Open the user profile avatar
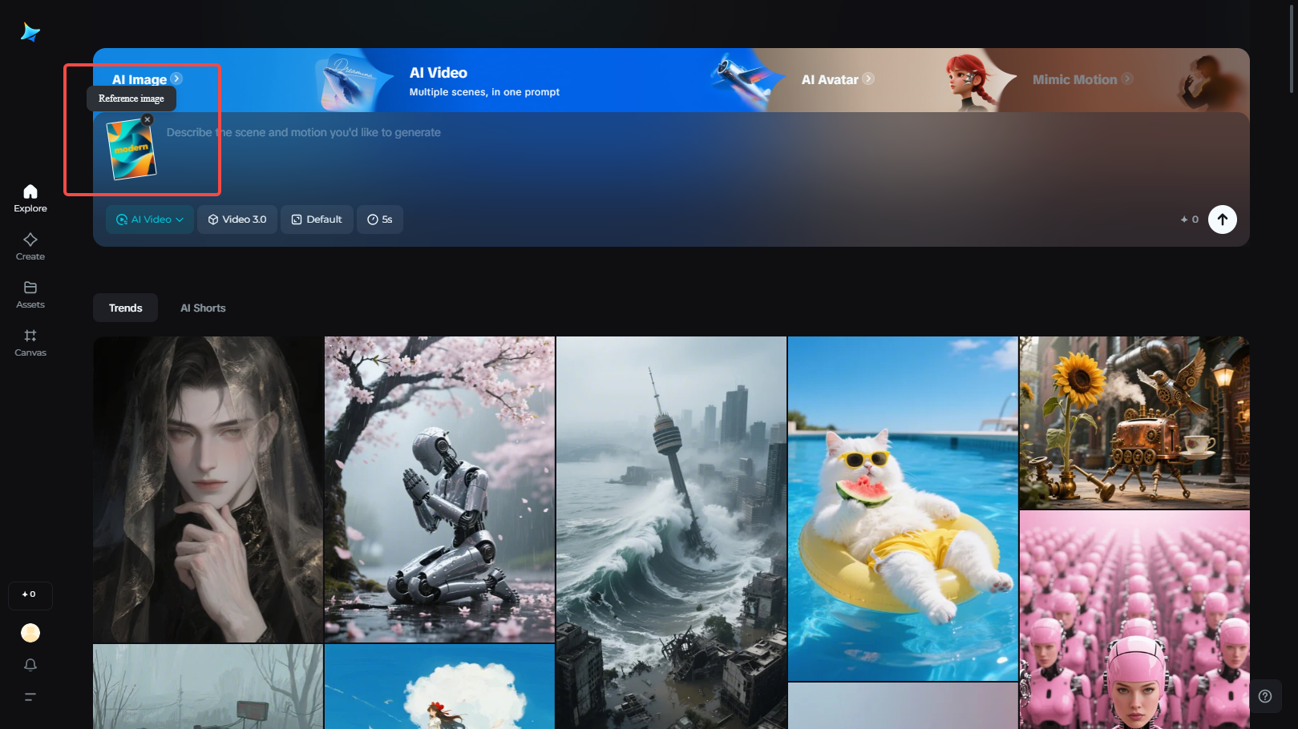 tap(30, 633)
